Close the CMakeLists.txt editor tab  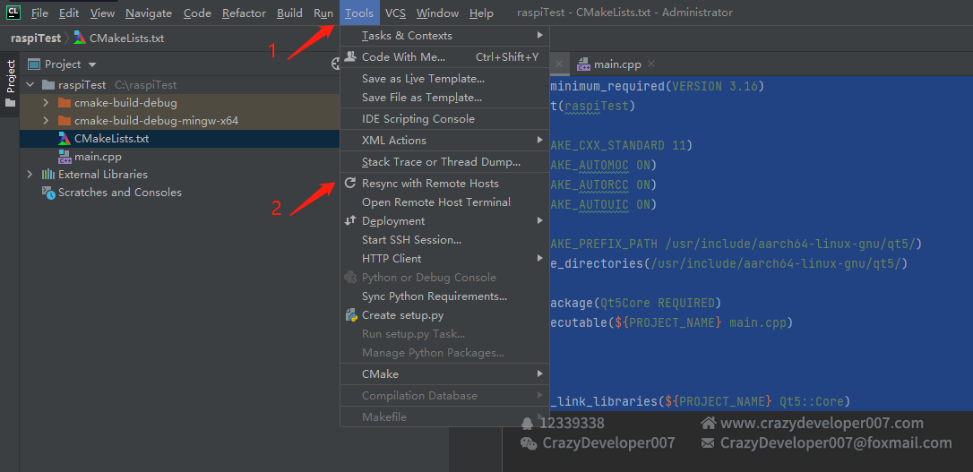point(558,64)
